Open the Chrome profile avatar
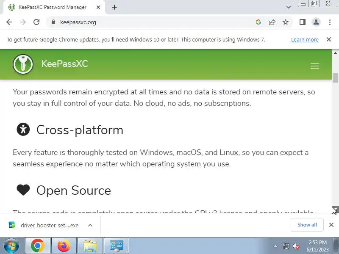Screen dimensions: 339x254 316,22
